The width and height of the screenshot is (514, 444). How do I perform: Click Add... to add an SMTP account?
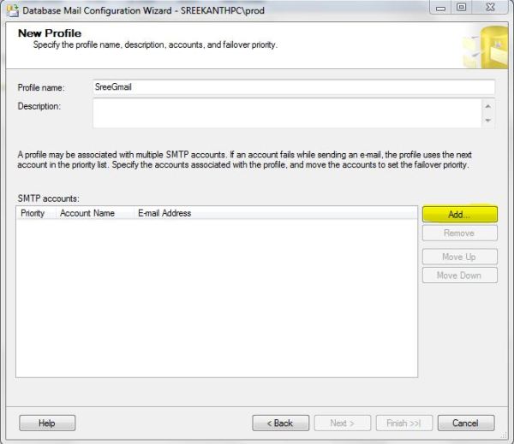click(x=459, y=214)
